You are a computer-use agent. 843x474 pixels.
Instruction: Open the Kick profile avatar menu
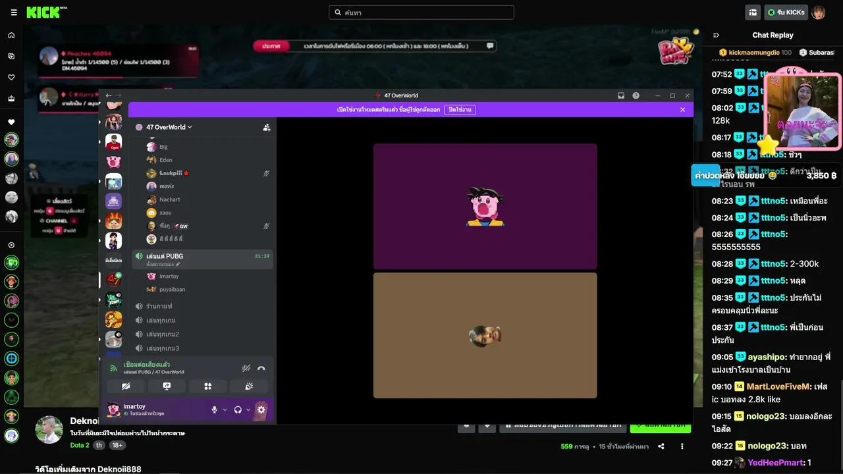(818, 13)
